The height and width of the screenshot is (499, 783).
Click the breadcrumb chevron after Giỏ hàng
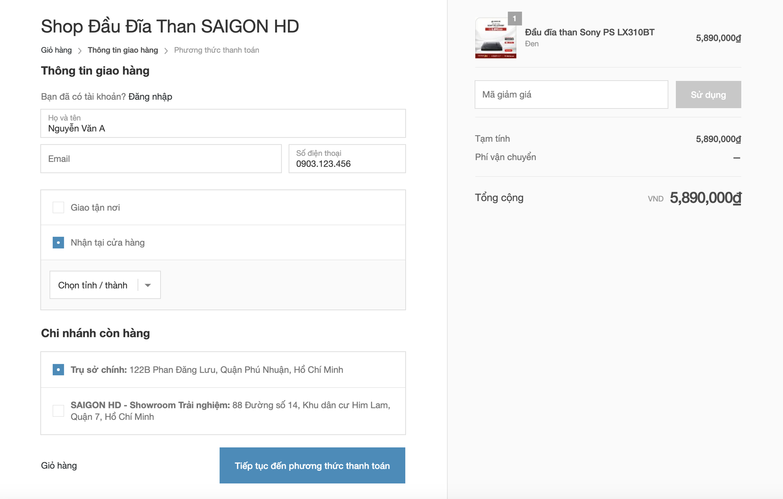[x=80, y=51]
